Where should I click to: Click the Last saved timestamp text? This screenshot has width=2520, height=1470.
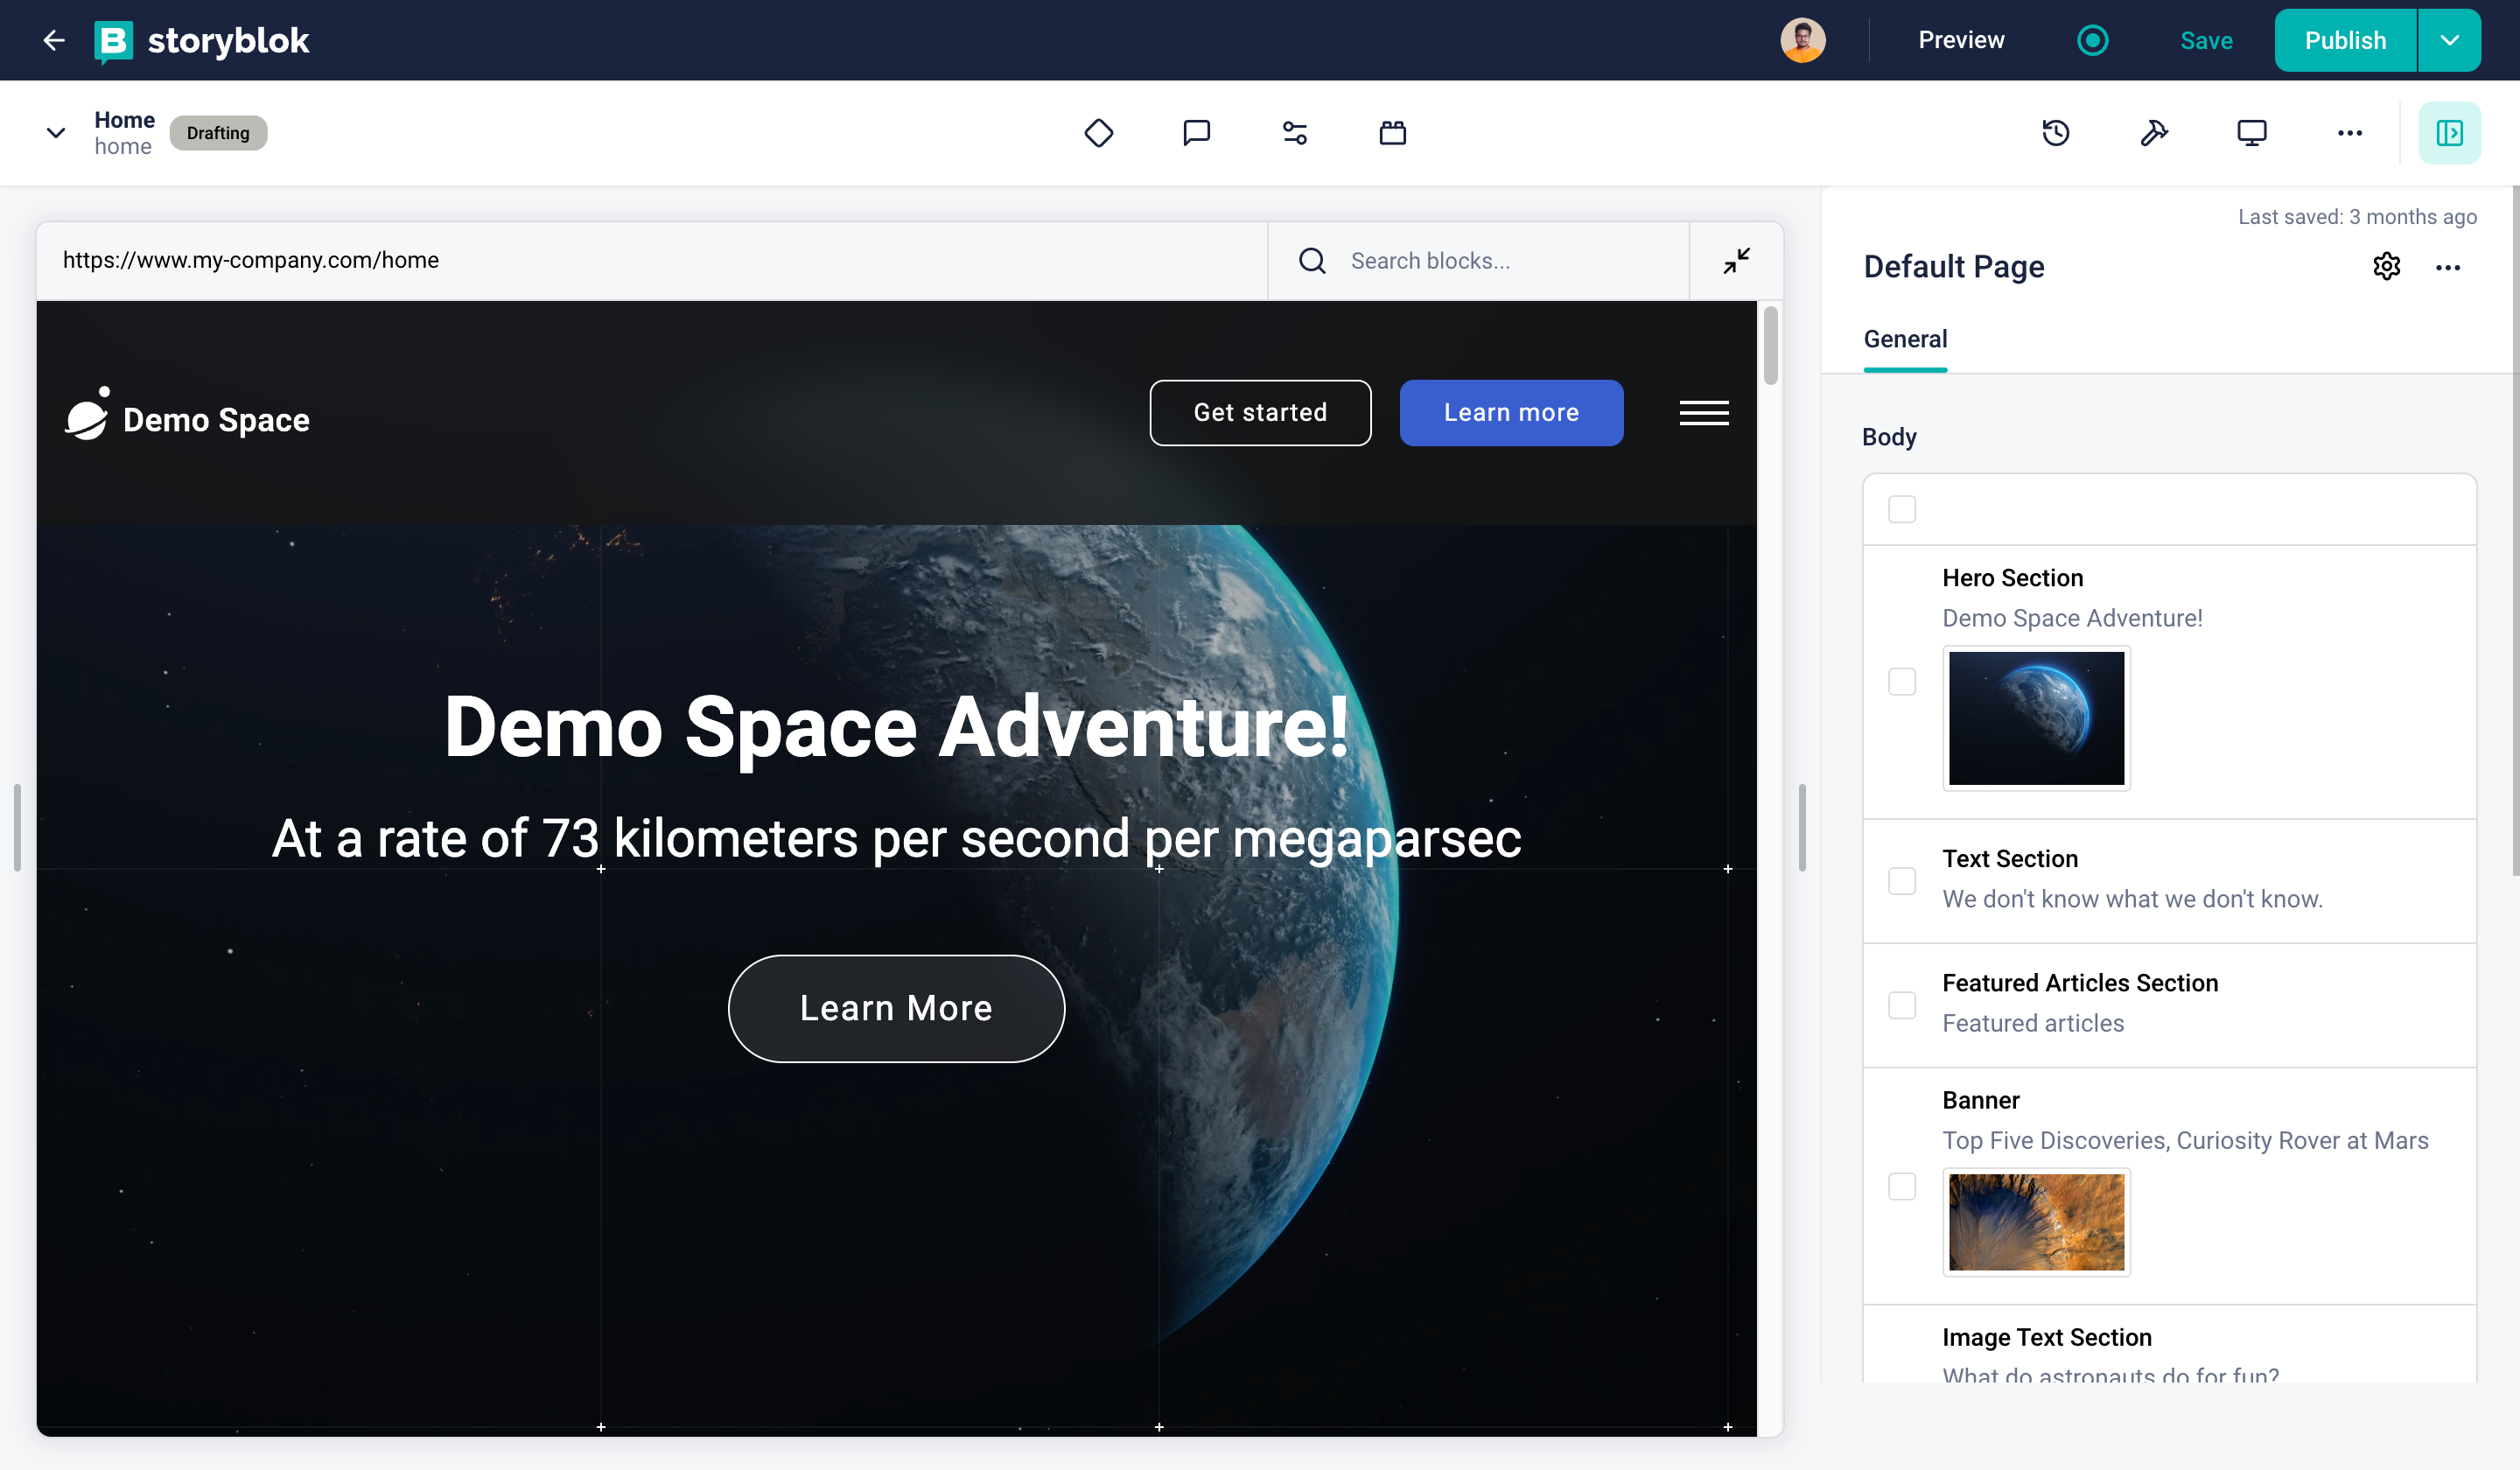[x=2357, y=217]
